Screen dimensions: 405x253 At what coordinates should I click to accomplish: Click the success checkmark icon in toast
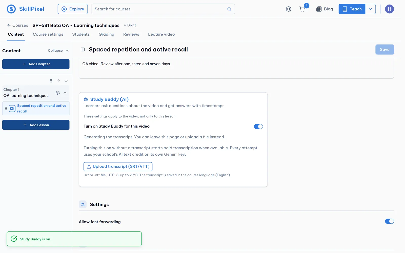tap(14, 239)
